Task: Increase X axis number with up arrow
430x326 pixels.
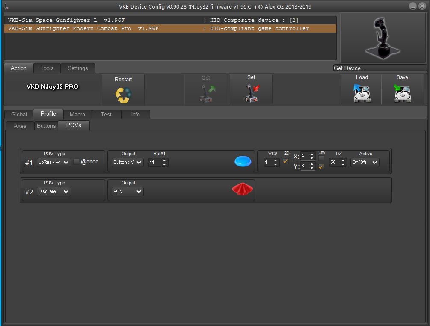Action: pyautogui.click(x=312, y=154)
